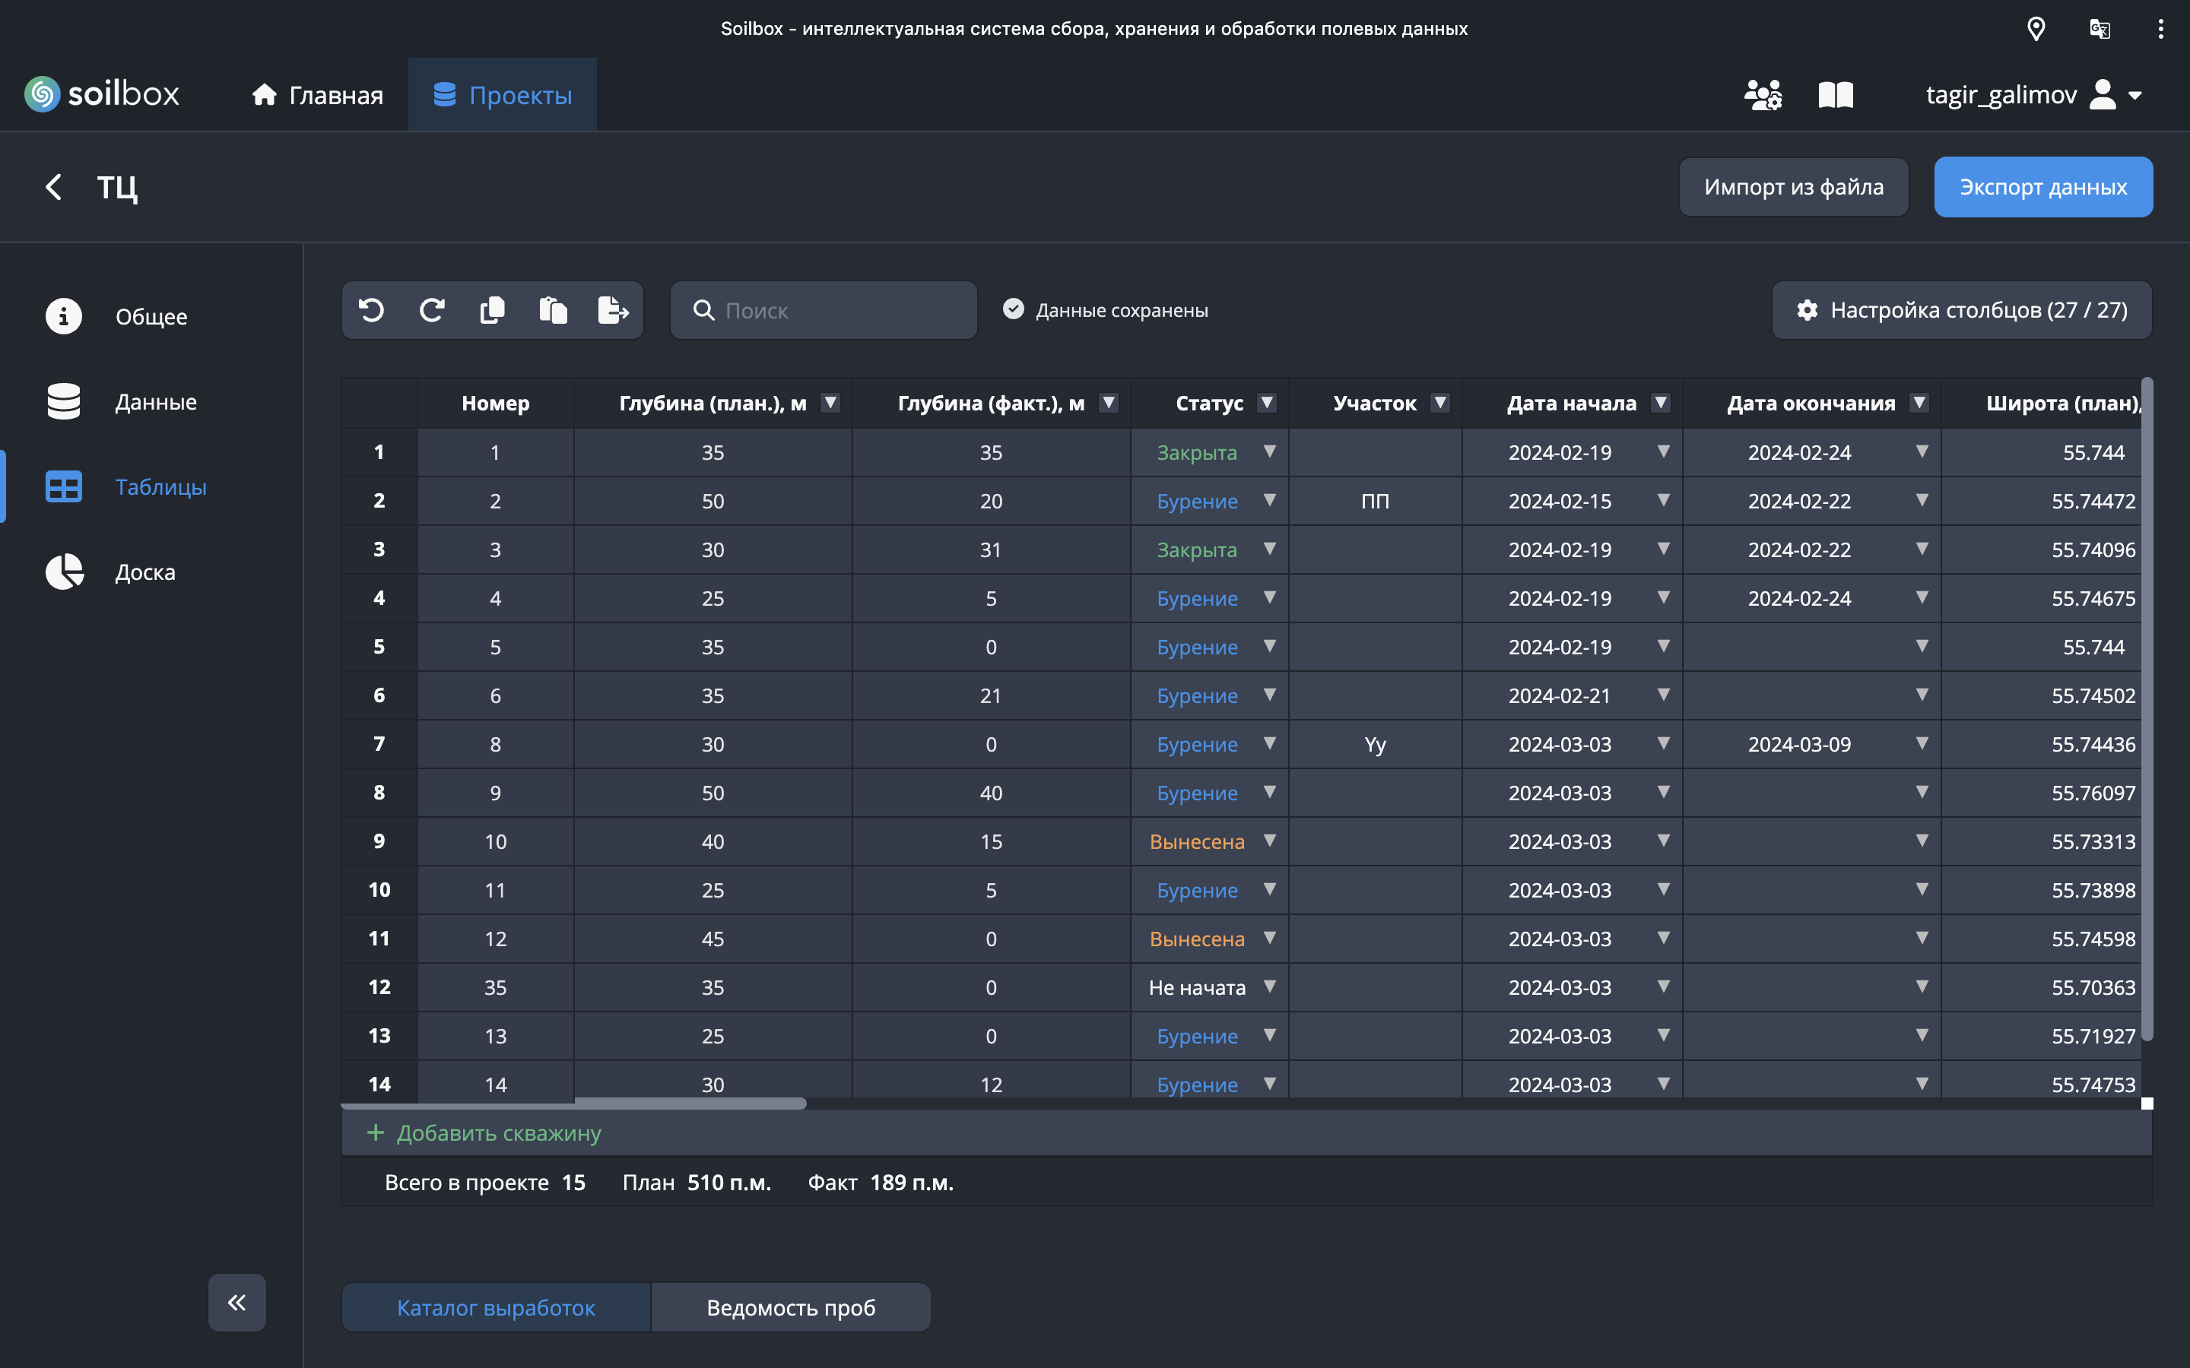The height and width of the screenshot is (1368, 2190).
Task: Collapse the sidebar with double-chevron button
Action: (x=237, y=1302)
